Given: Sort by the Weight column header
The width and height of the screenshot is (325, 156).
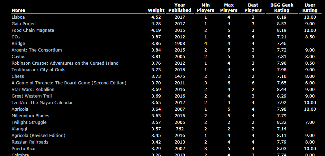Looking at the screenshot, I should (156, 10).
